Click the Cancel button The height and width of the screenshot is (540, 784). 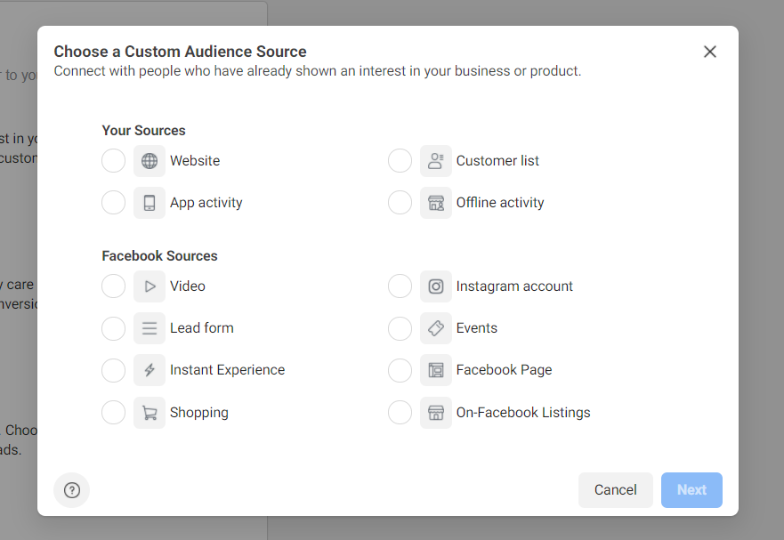click(x=615, y=490)
